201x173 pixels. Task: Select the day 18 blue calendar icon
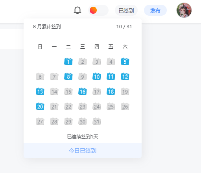click(111, 91)
